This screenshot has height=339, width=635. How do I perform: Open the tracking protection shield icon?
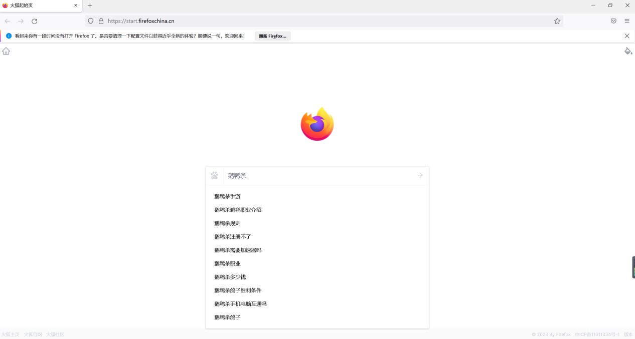(90, 21)
